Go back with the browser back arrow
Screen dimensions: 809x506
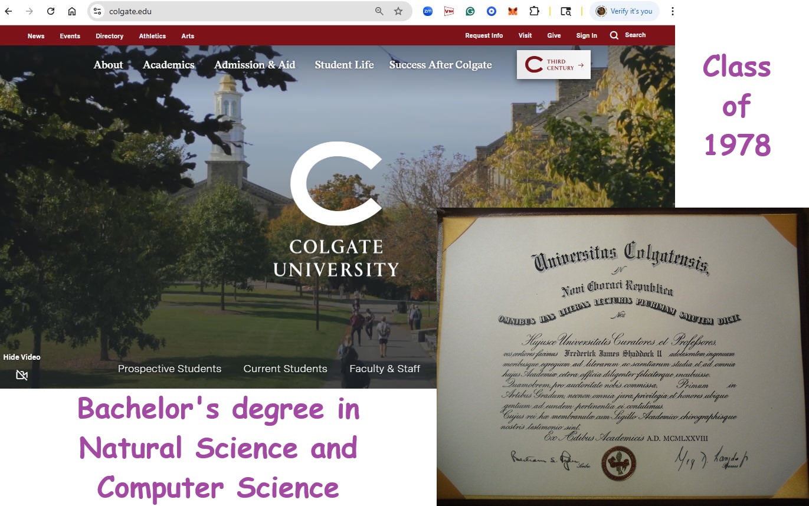[x=8, y=11]
